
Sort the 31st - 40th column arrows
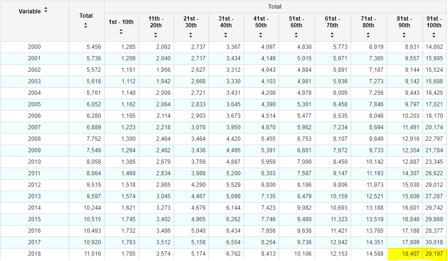pyautogui.click(x=225, y=35)
